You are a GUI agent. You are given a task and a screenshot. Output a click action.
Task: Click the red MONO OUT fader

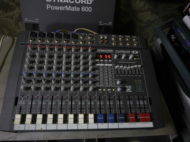point(132,117)
